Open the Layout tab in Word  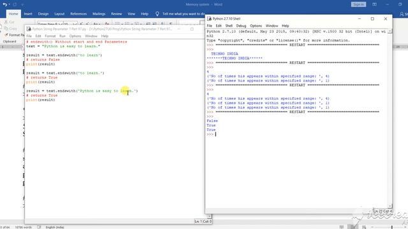click(x=59, y=14)
